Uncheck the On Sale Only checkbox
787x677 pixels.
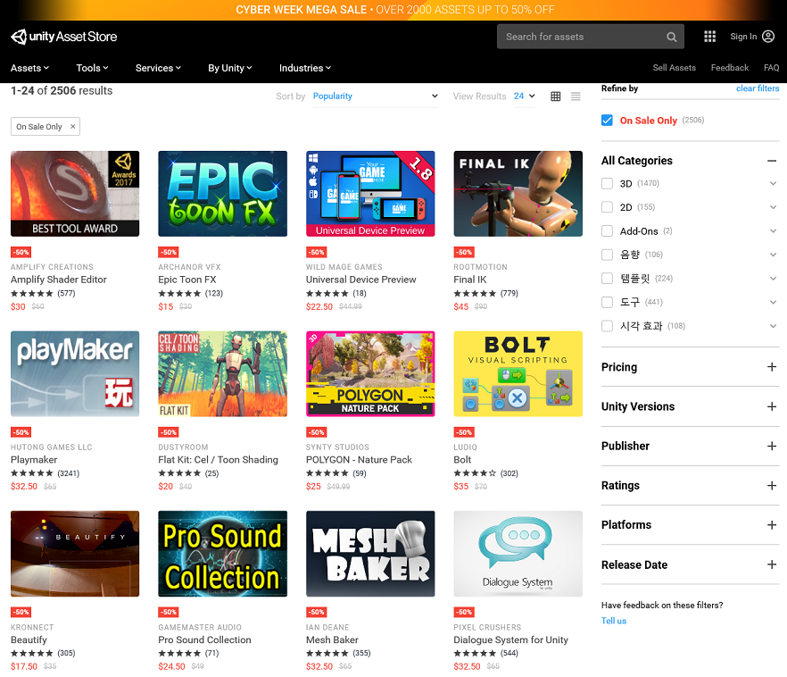(x=608, y=121)
